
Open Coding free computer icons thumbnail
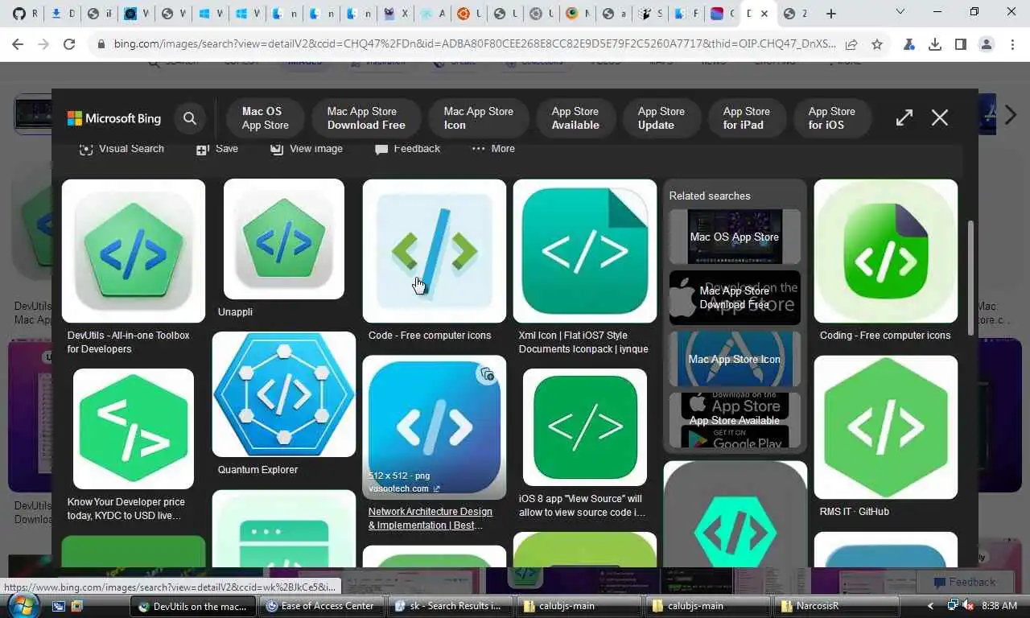886,251
